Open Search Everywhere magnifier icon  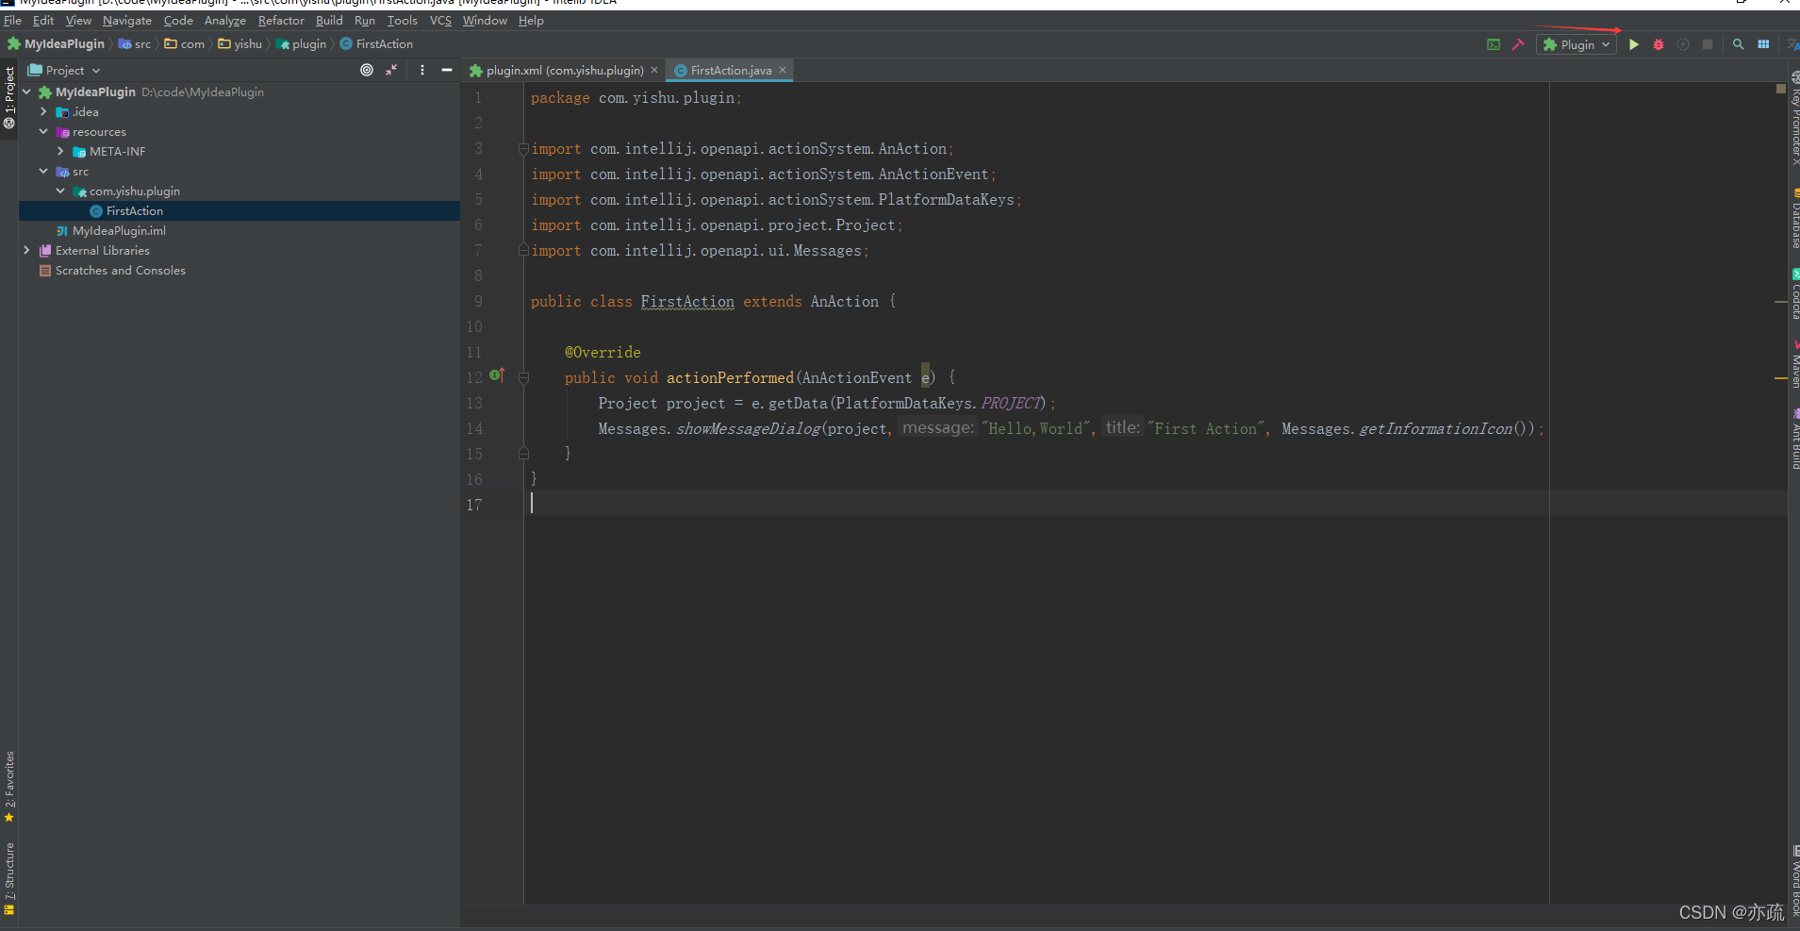click(1739, 44)
